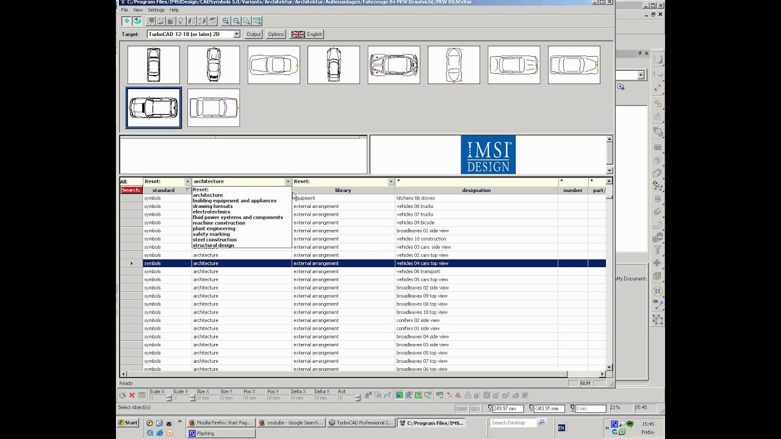Choose 'structural design' list option
The image size is (781, 439).
pyautogui.click(x=213, y=245)
